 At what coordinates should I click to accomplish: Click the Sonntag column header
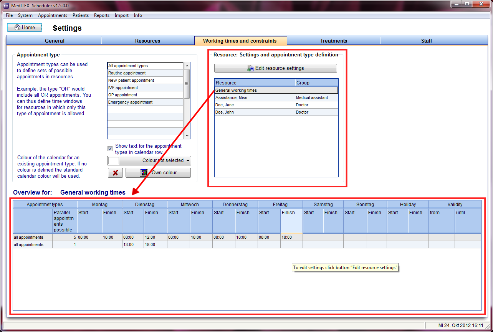(365, 205)
